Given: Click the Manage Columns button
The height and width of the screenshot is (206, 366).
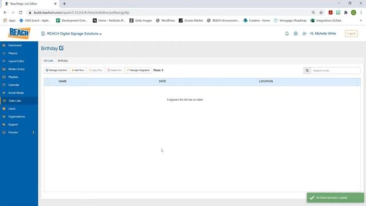Looking at the screenshot, I should 56,70.
